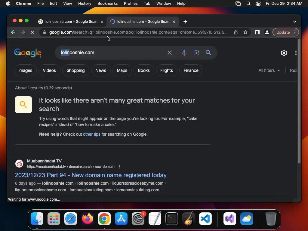This screenshot has width=308, height=231.
Task: Close the first lolinooshie.com tab
Action: [x=102, y=22]
